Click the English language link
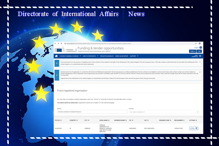This screenshot has width=219, height=146. (x=196, y=48)
